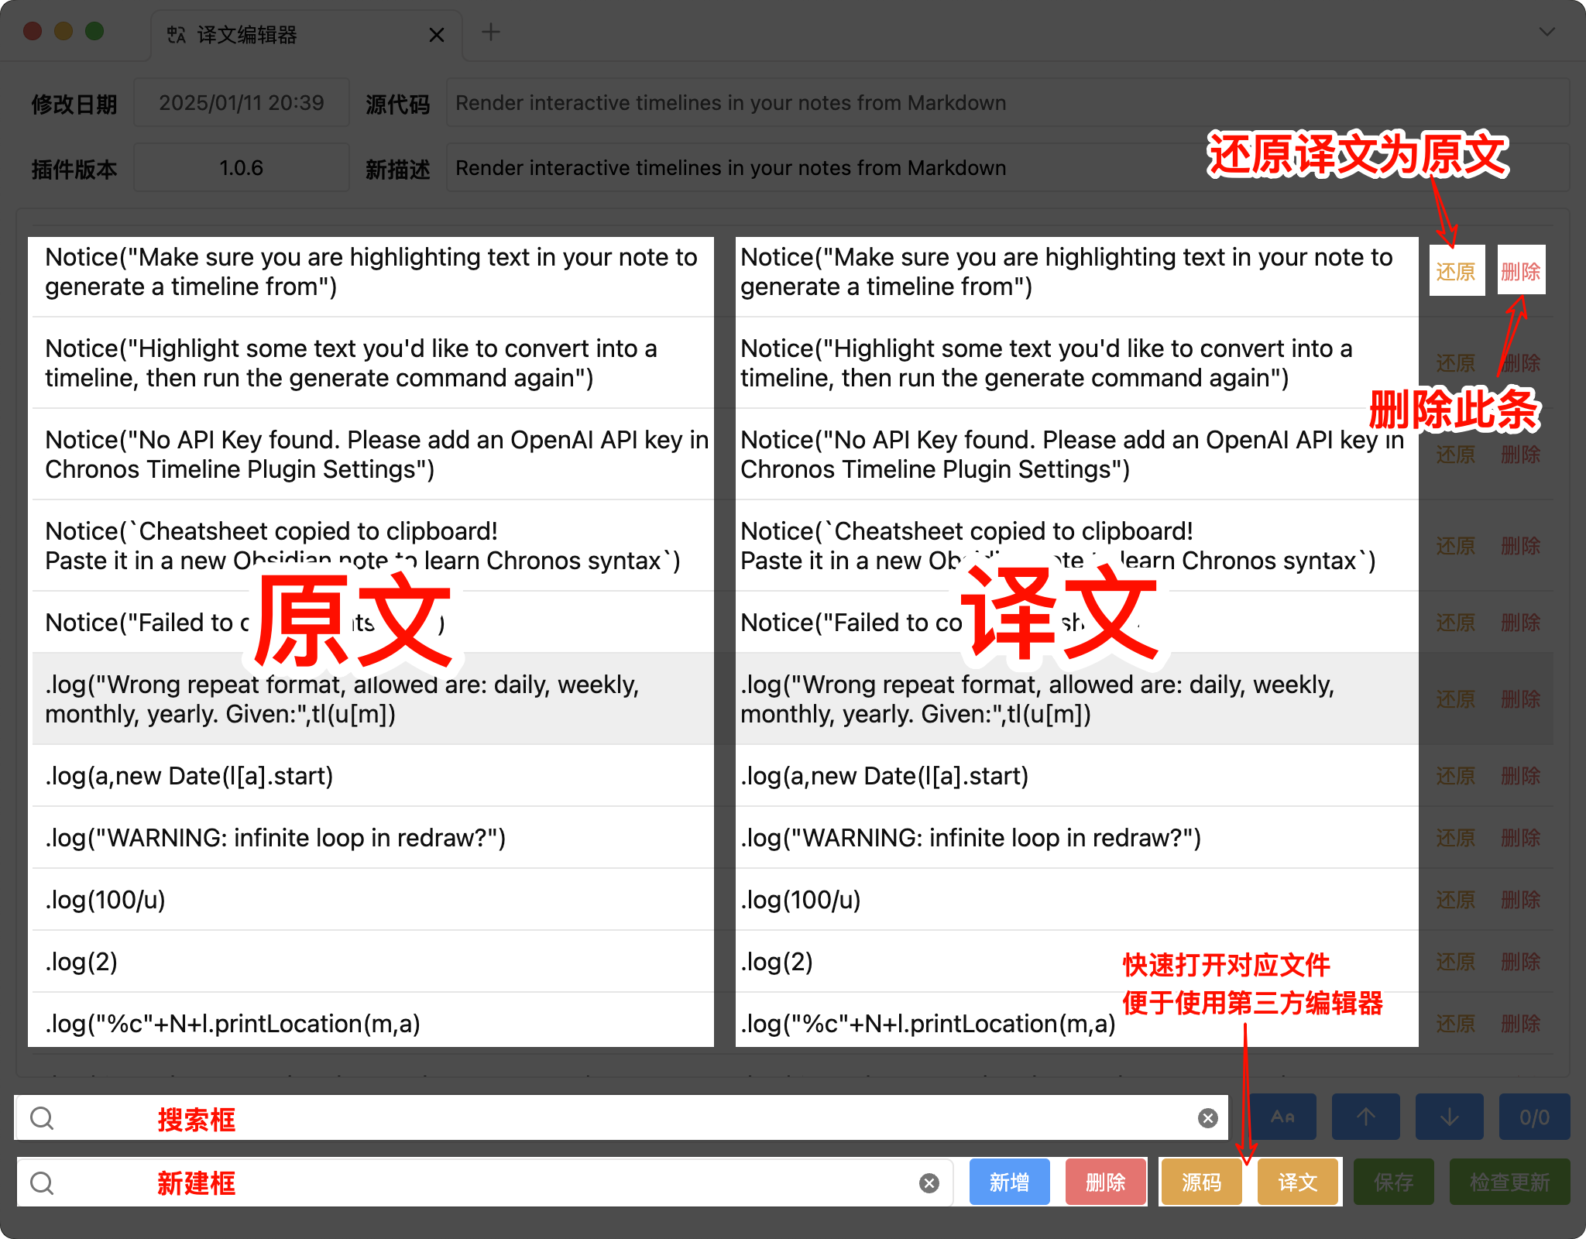The height and width of the screenshot is (1239, 1586).
Task: Jump to previous search match arrow
Action: click(x=1366, y=1117)
